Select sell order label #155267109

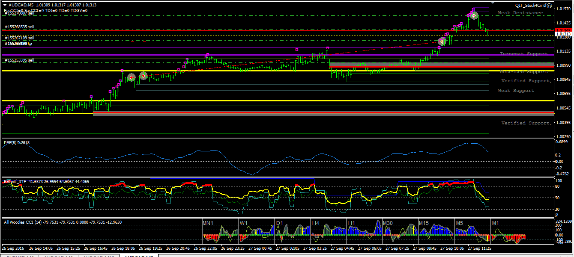(19, 38)
